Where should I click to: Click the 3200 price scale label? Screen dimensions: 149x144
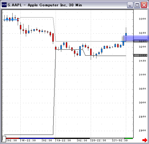142,47
